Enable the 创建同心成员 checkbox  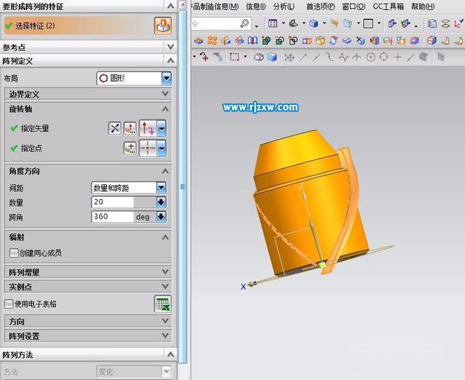click(14, 253)
